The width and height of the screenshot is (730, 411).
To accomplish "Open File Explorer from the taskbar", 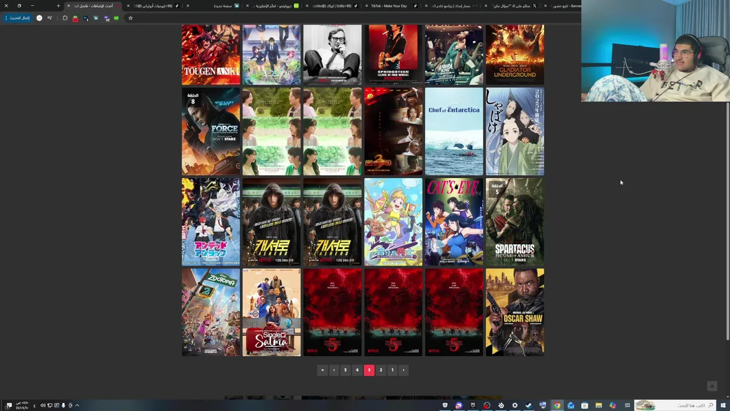I will tap(598, 405).
